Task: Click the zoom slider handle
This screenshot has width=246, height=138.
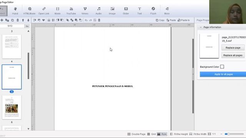Action: tap(229, 134)
